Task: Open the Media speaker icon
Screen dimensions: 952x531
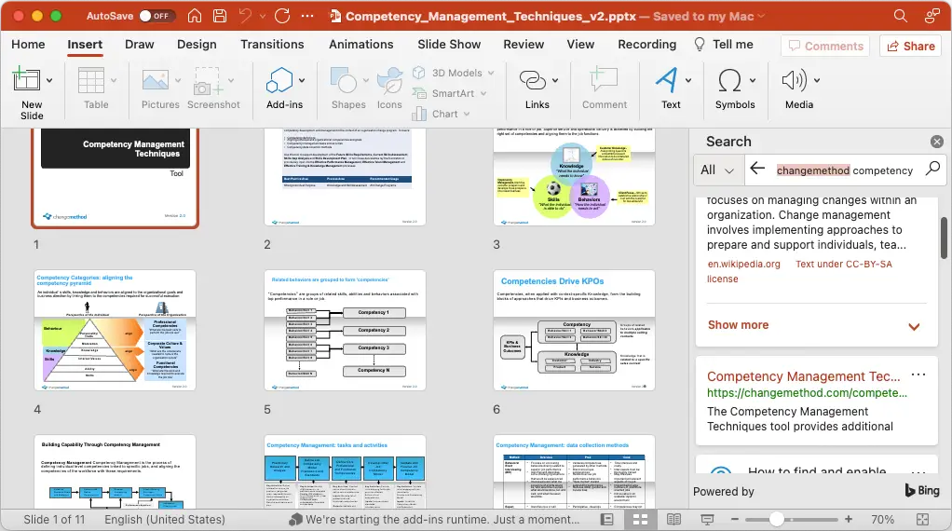Action: (795, 80)
